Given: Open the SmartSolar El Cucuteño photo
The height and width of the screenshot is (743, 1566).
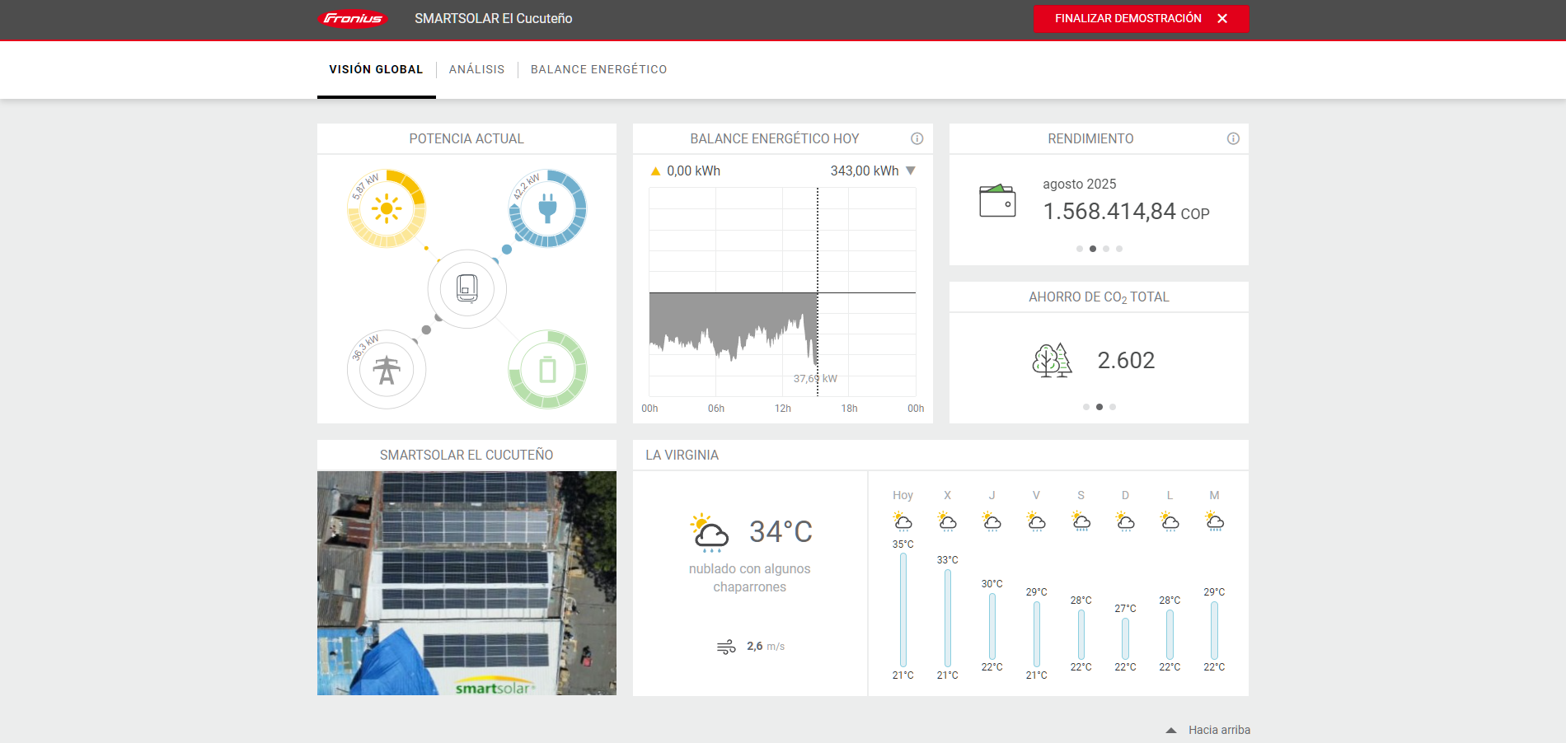Looking at the screenshot, I should pos(467,583).
